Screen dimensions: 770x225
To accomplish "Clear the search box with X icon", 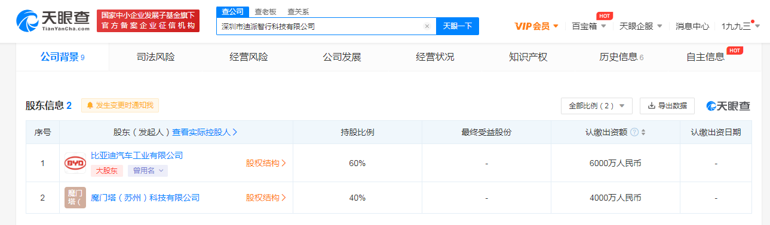I will [x=427, y=26].
